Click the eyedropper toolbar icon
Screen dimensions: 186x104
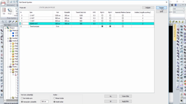13,22
